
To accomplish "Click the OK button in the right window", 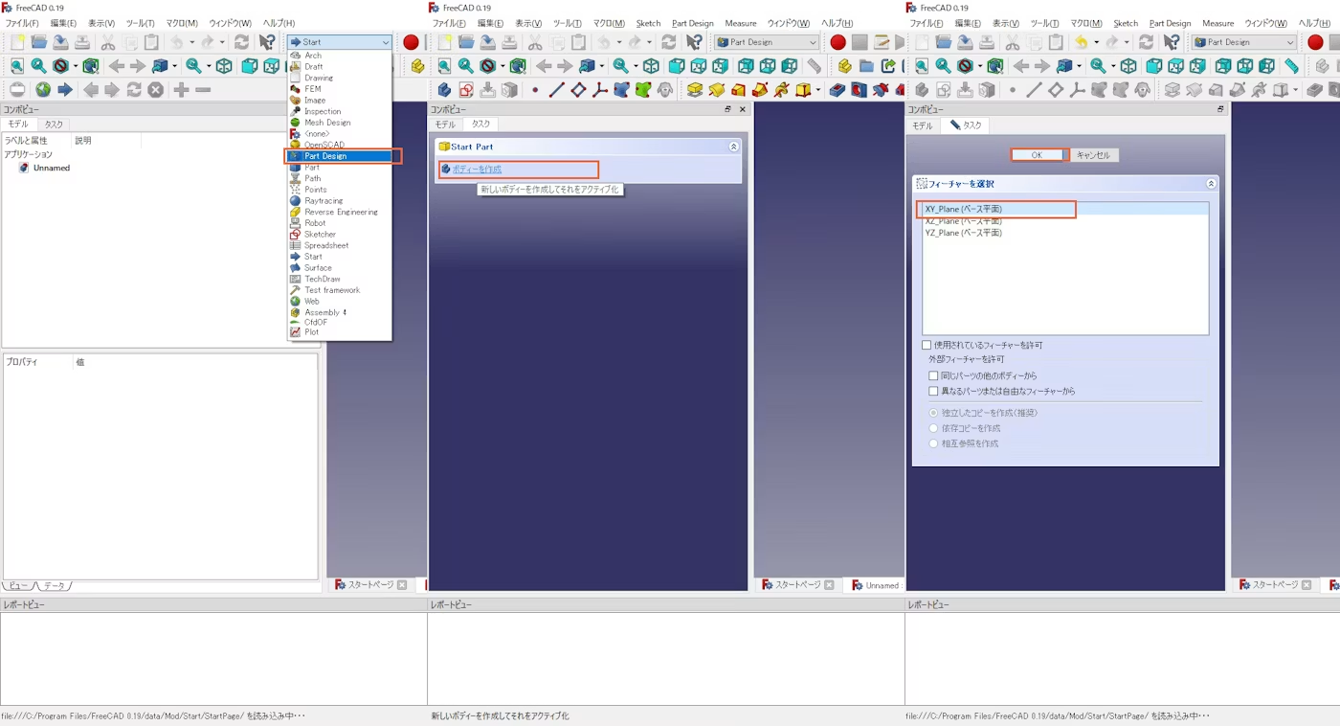I will click(1037, 155).
